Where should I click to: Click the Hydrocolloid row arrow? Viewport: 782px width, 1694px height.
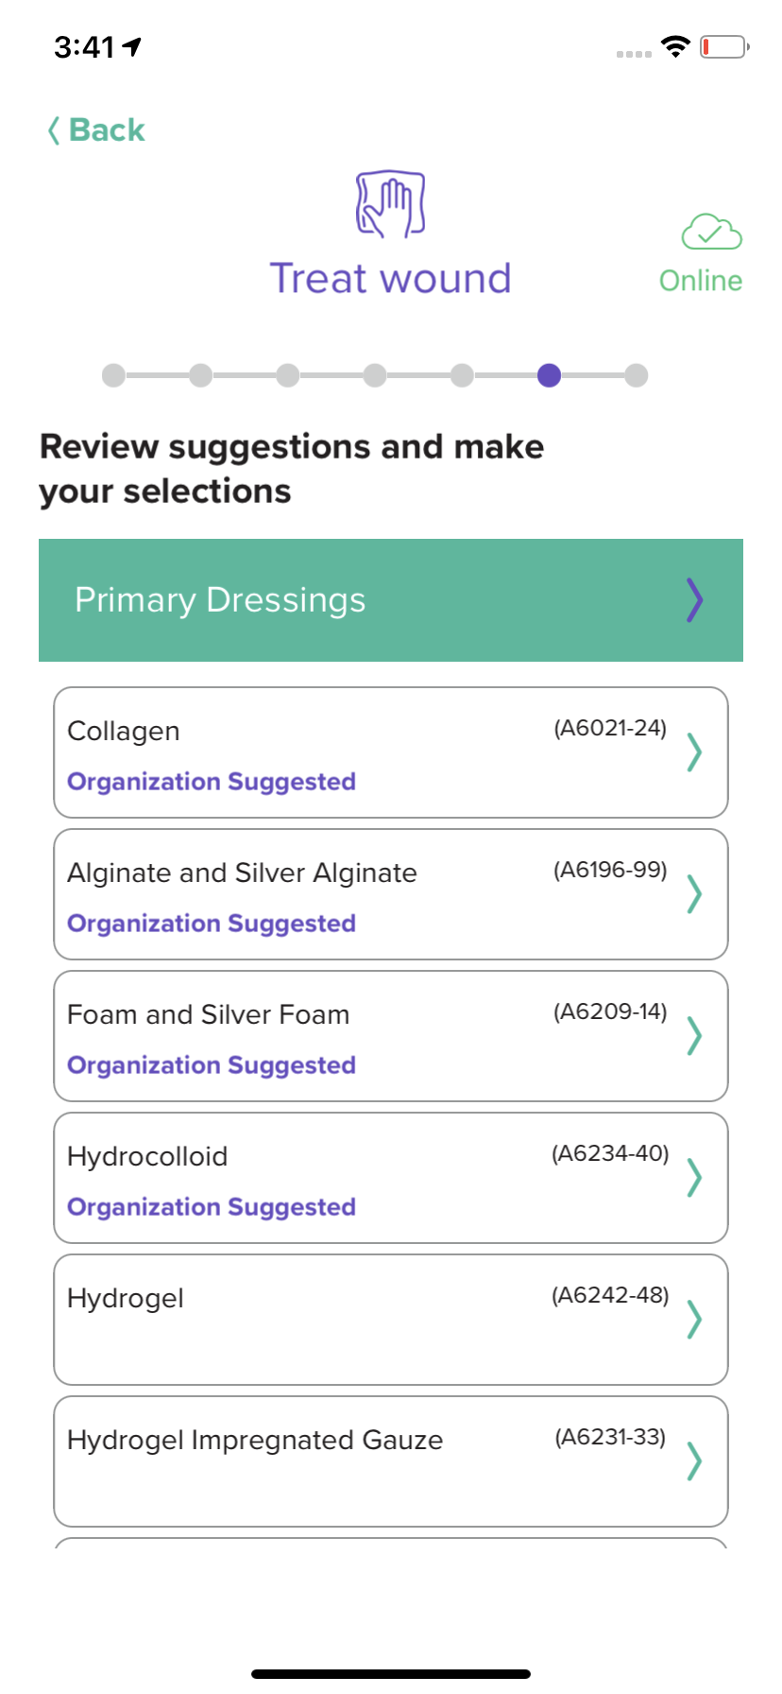pyautogui.click(x=694, y=1178)
